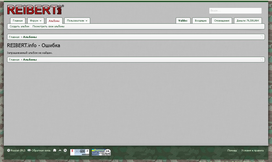
Task: Open the Входящие inbox
Action: click(x=201, y=21)
